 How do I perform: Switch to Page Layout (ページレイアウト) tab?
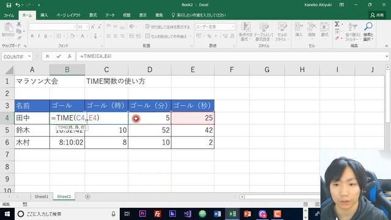pyautogui.click(x=68, y=15)
